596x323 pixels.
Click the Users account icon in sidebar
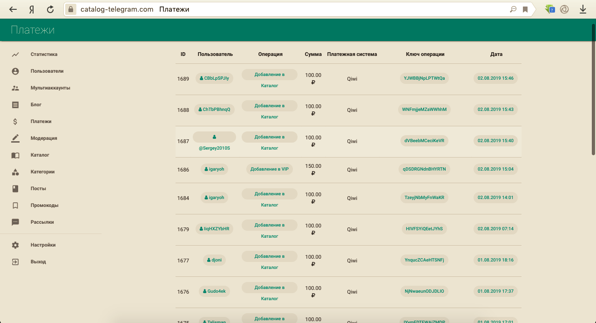(15, 71)
